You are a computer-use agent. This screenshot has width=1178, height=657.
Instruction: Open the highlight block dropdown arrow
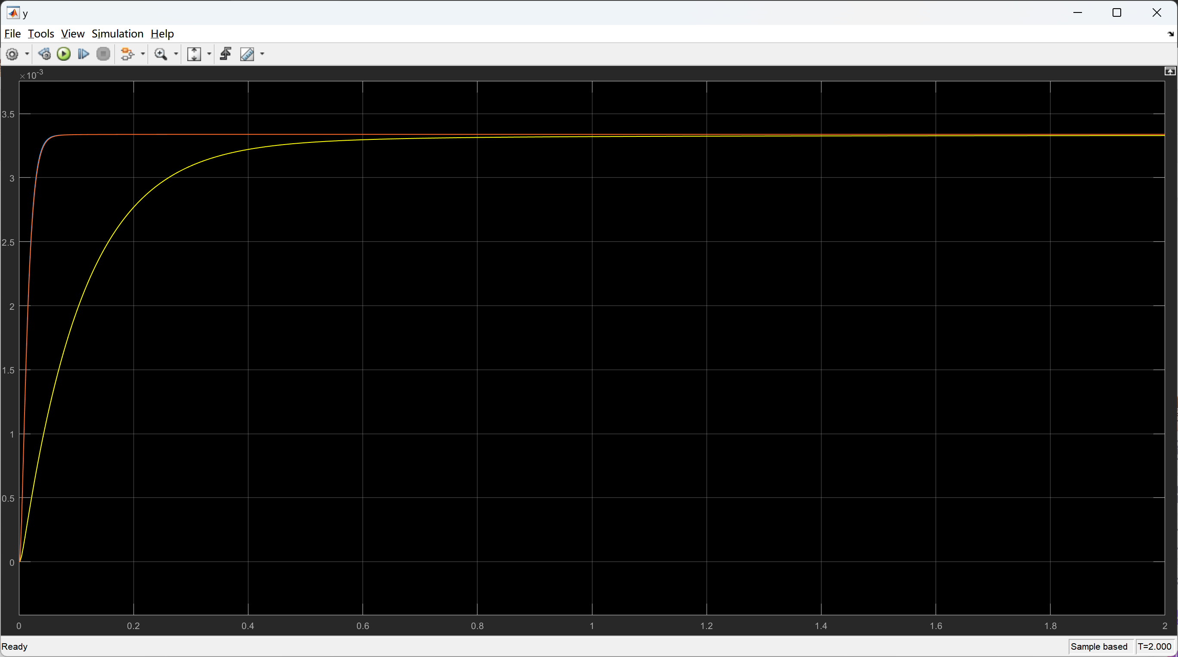[143, 54]
